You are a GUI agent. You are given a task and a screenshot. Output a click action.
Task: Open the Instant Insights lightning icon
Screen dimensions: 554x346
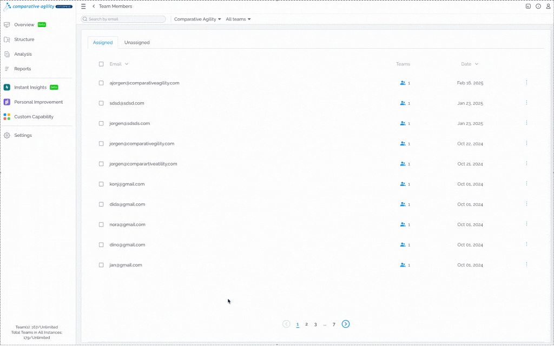pos(6,87)
